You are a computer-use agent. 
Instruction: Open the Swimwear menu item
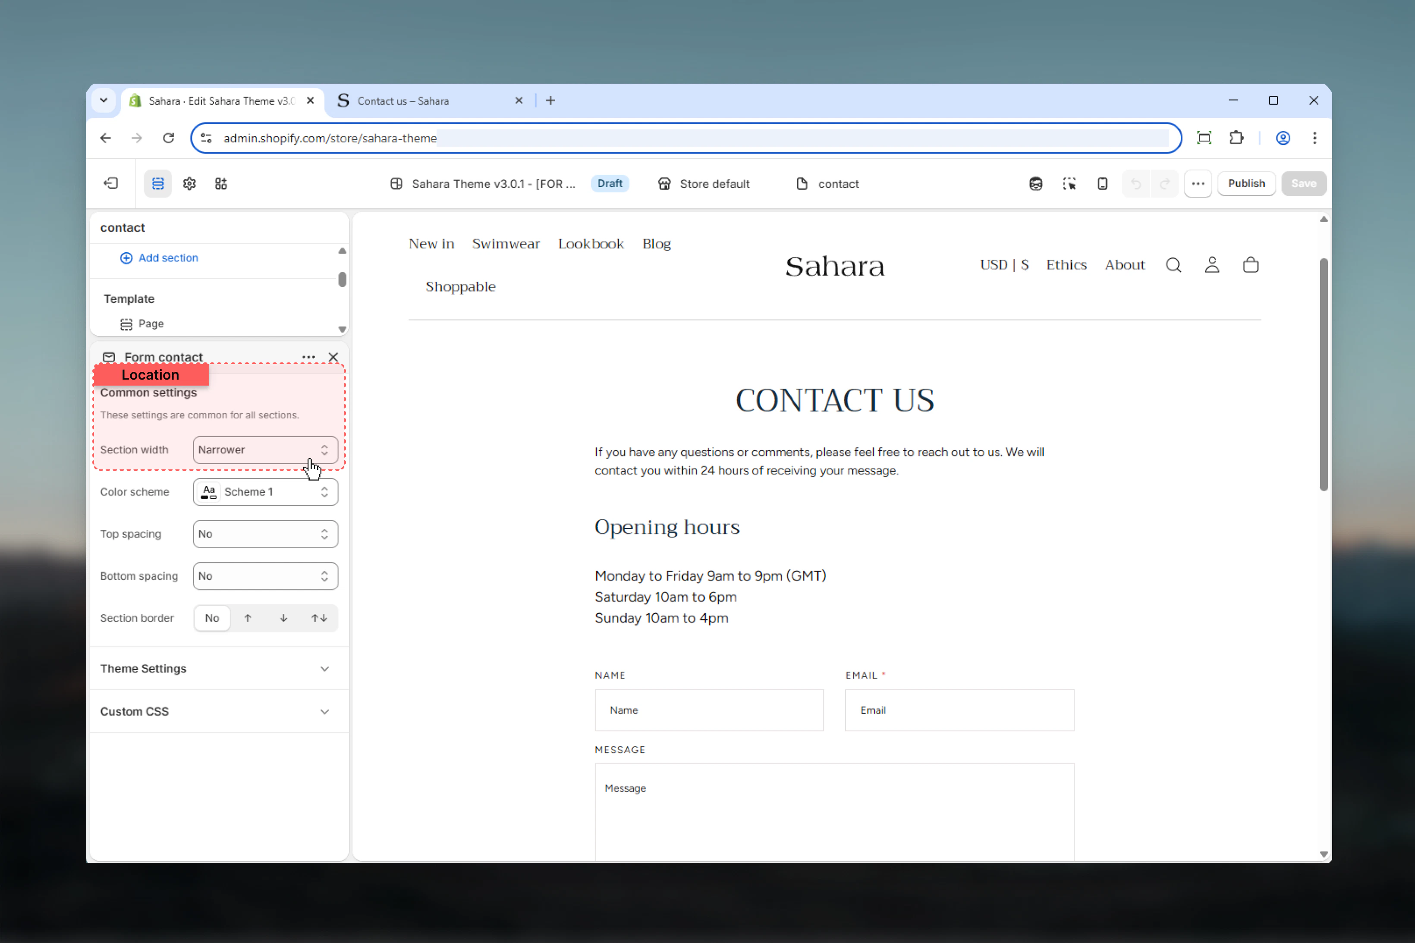coord(506,244)
